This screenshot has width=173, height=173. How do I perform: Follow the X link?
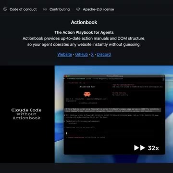coord(92,54)
